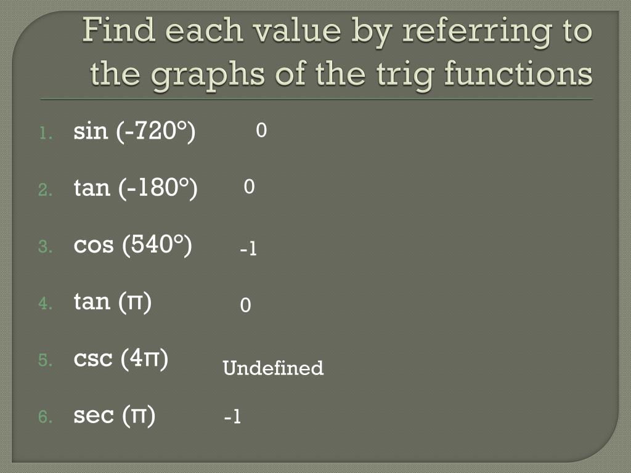Click the expression sec (π)

[x=115, y=416]
